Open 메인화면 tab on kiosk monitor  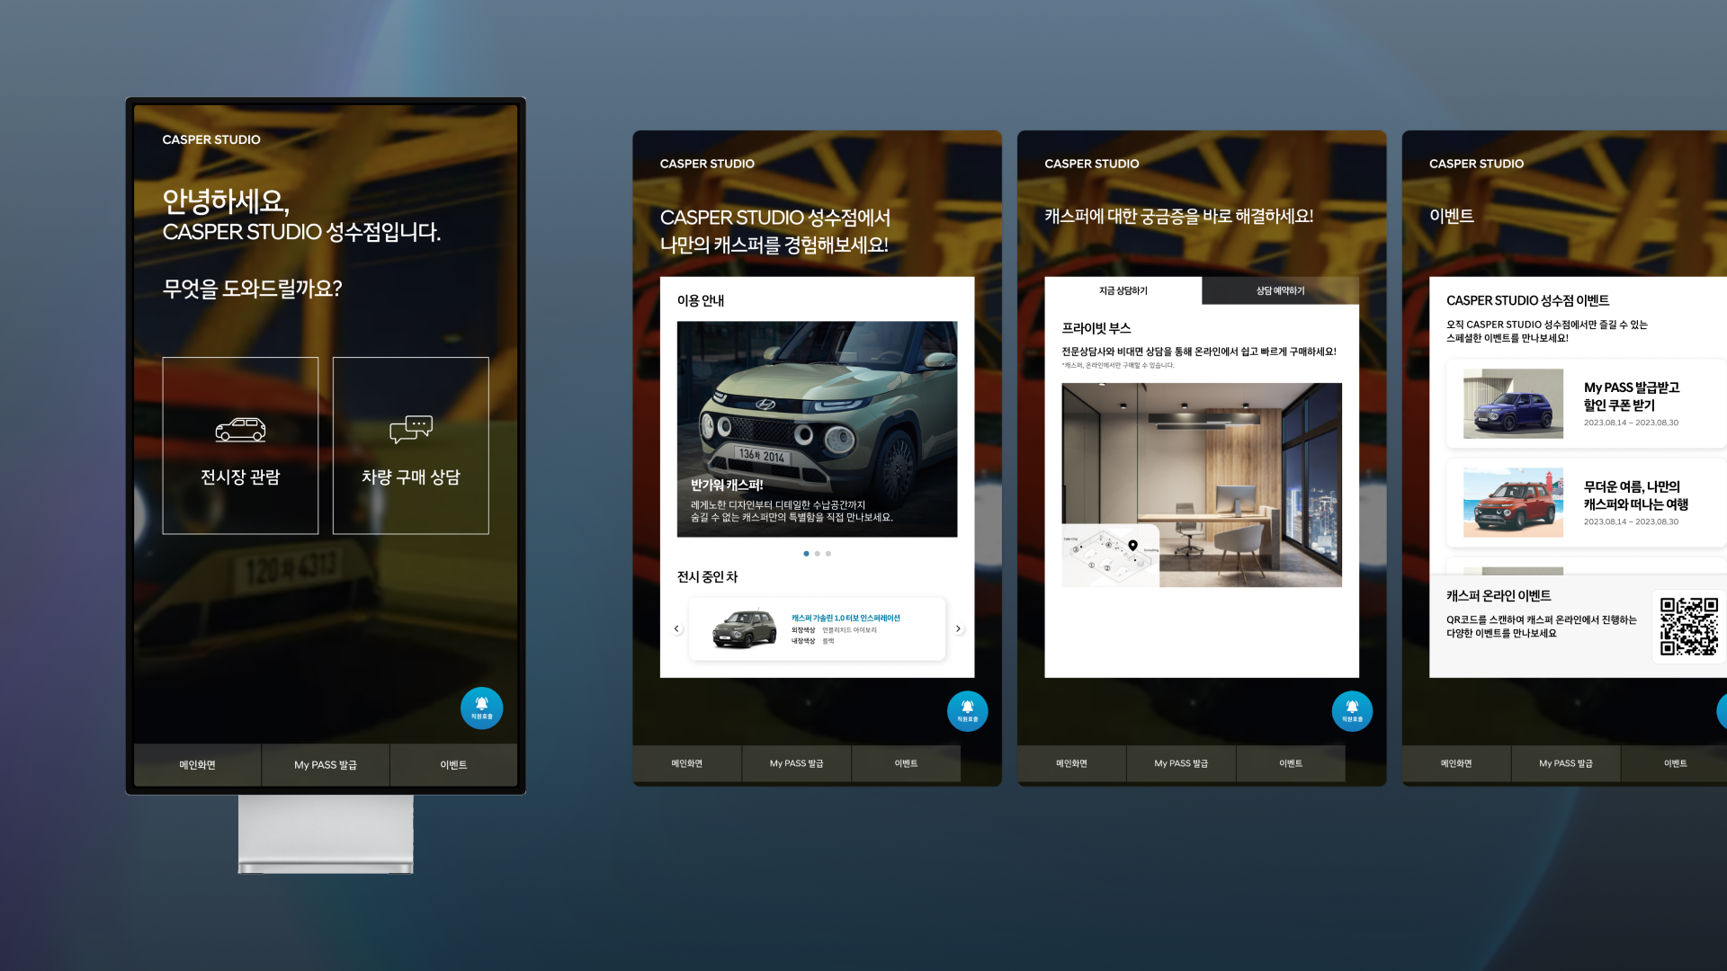[x=197, y=765]
